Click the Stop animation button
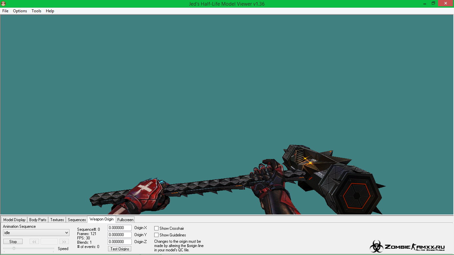 click(x=13, y=242)
